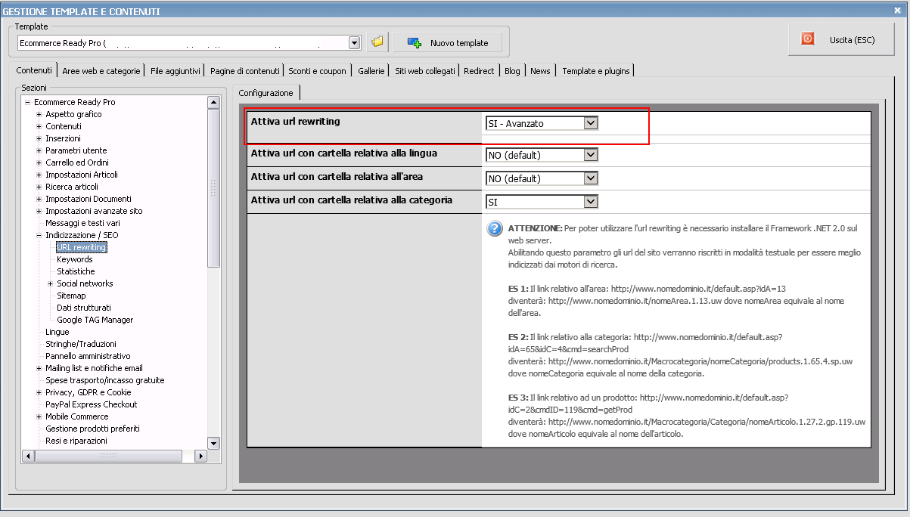Select the Sitemap tree item
The width and height of the screenshot is (910, 517).
(x=71, y=296)
